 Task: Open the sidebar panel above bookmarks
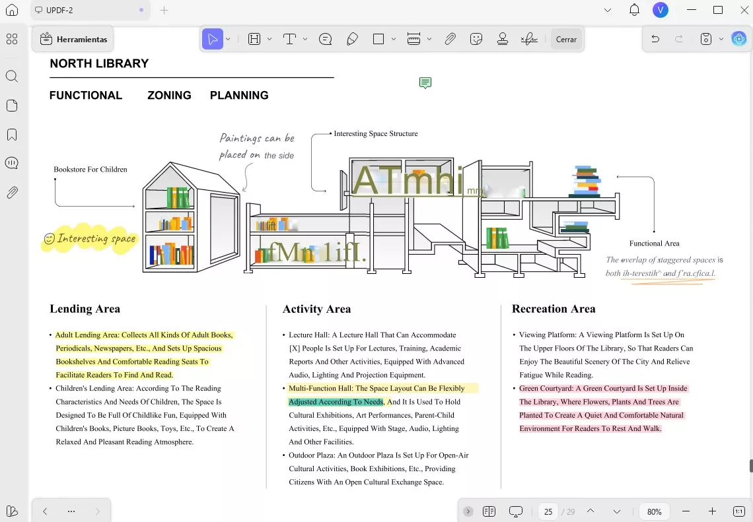point(11,106)
